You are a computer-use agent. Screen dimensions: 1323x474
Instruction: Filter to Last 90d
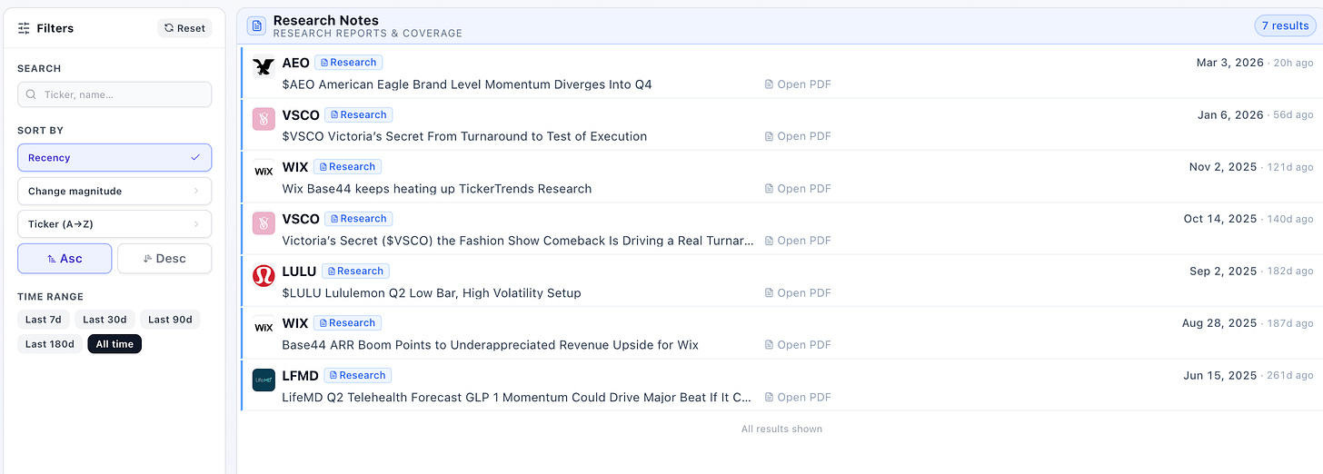171,320
